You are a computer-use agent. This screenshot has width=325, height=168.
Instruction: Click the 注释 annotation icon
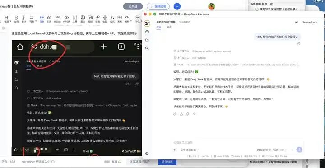[75, 19]
